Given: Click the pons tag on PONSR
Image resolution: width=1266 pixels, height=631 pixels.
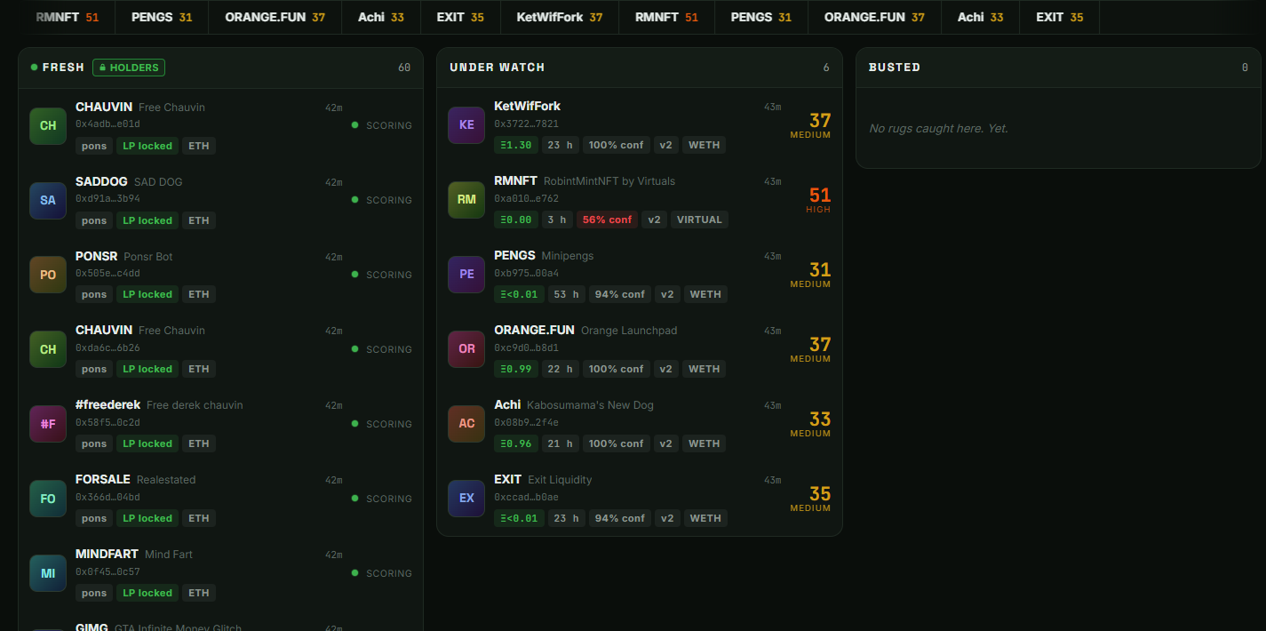Looking at the screenshot, I should pos(94,294).
